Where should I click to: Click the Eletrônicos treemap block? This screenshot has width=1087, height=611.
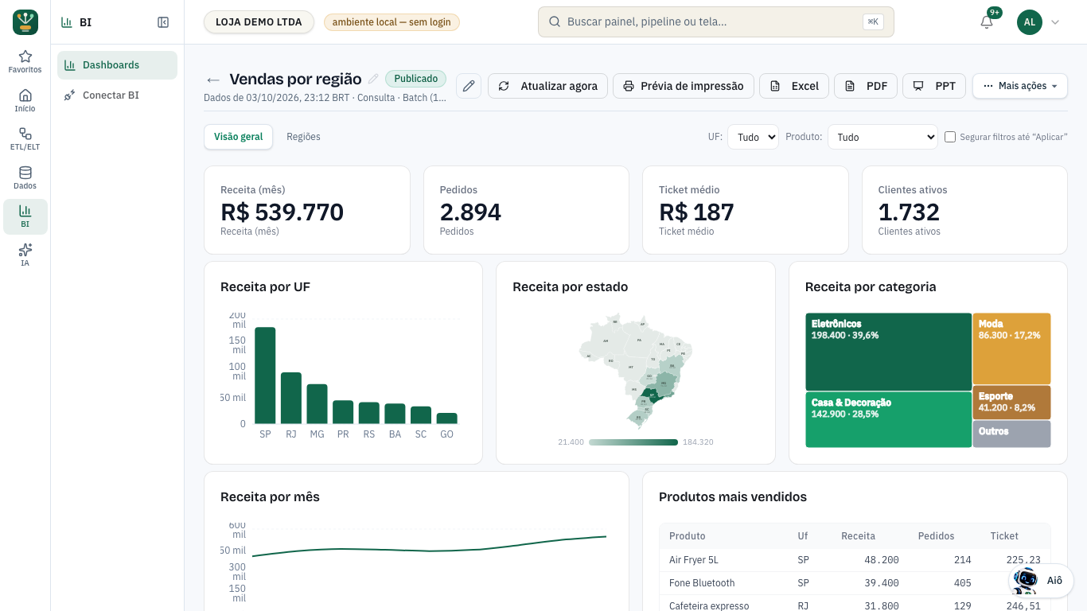tap(888, 352)
